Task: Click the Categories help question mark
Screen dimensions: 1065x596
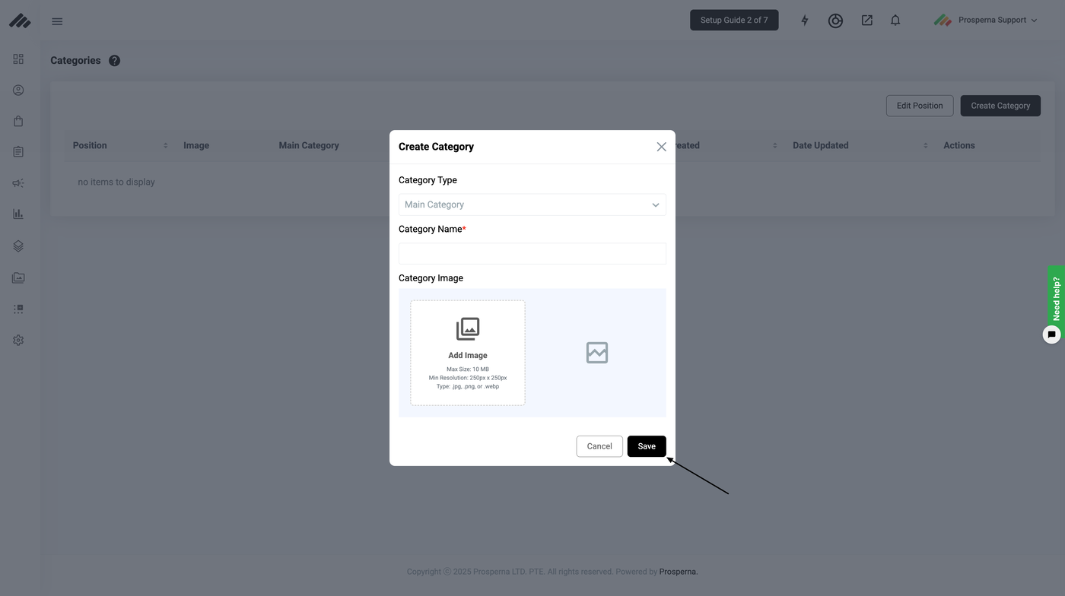Action: pyautogui.click(x=114, y=61)
